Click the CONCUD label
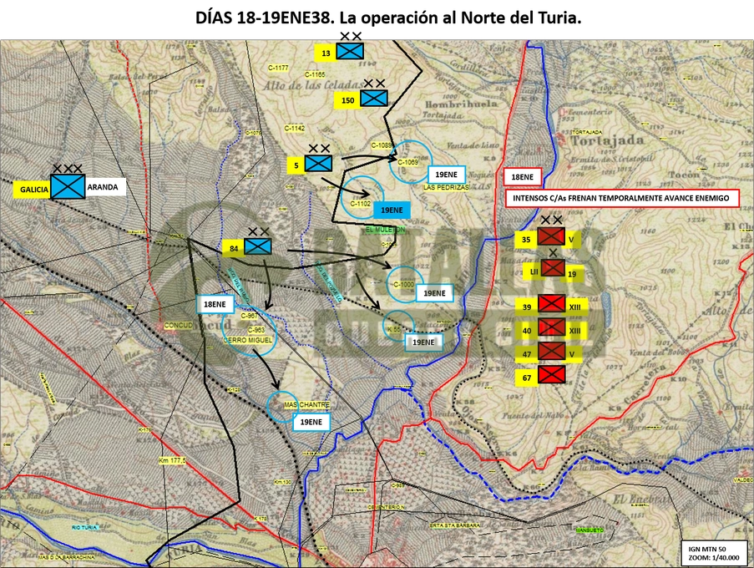Image resolution: width=754 pixels, height=568 pixels. (179, 326)
